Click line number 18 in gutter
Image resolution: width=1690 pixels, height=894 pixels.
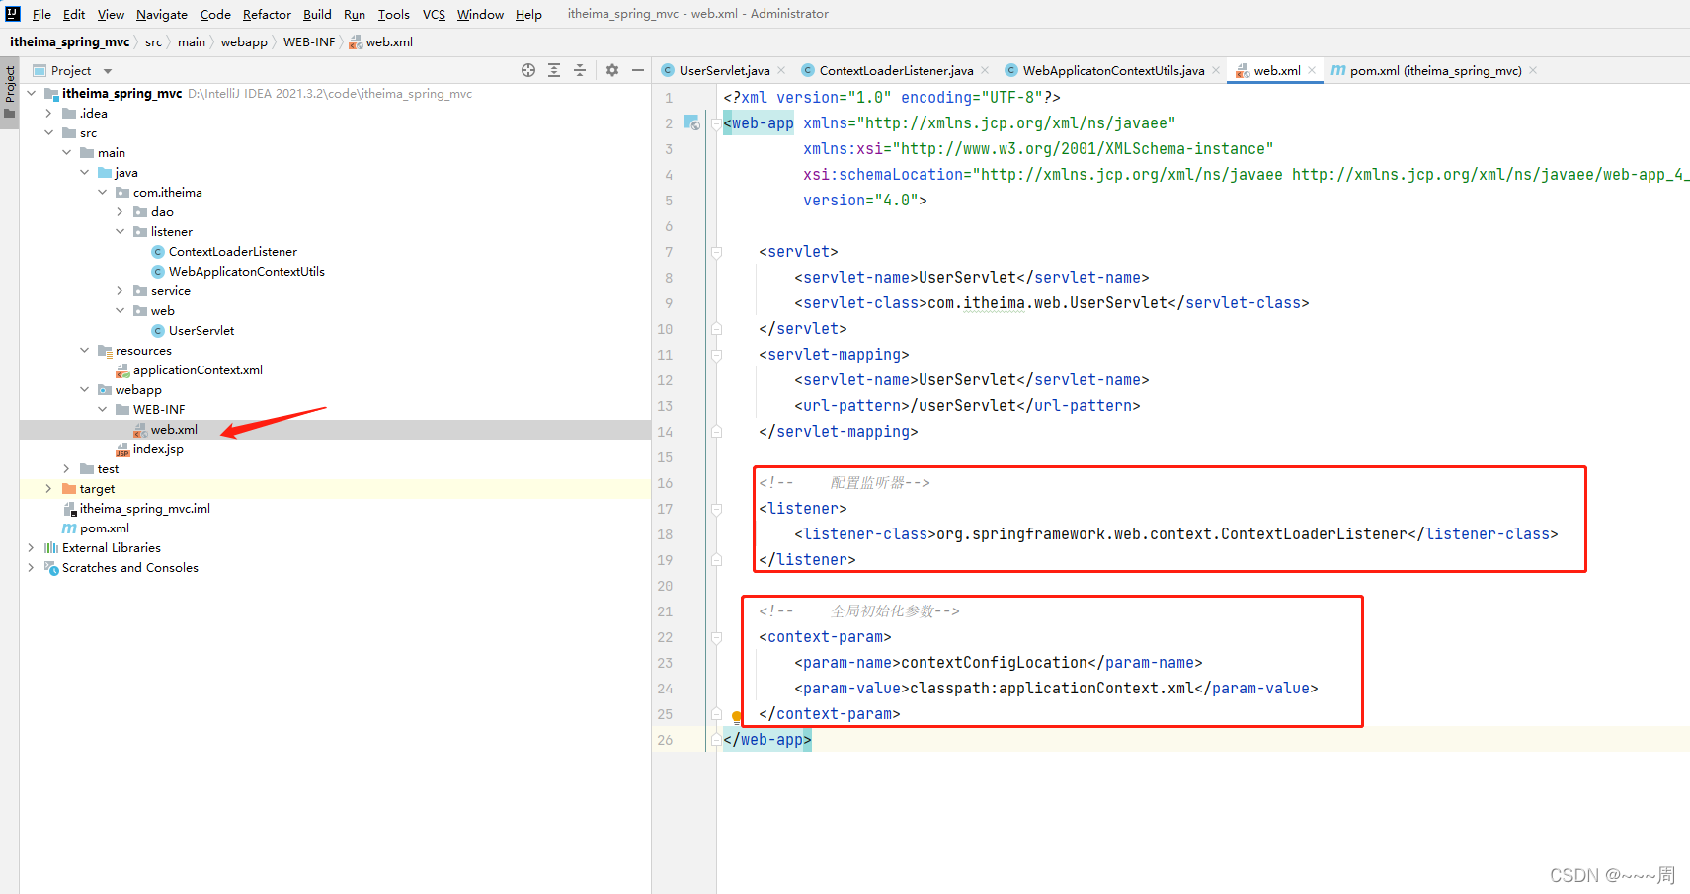click(x=665, y=534)
